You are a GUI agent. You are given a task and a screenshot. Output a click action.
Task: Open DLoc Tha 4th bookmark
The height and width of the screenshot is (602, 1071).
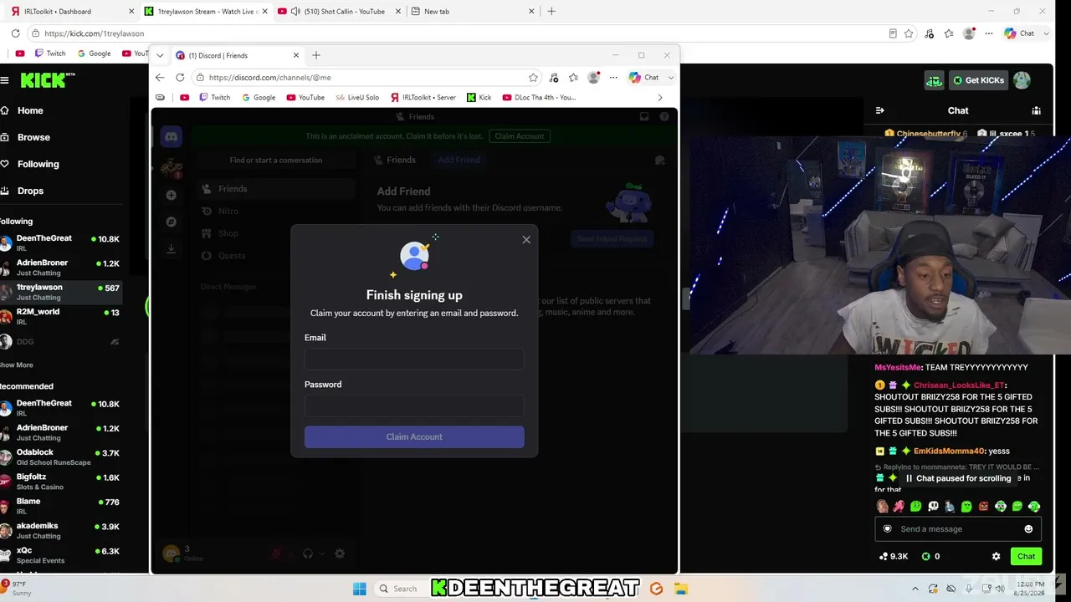click(x=539, y=97)
